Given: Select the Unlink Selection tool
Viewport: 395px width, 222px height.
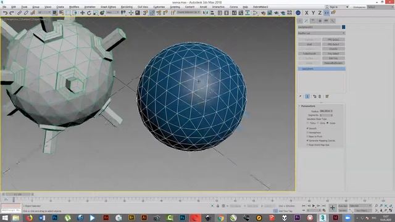Looking at the screenshot, I should point(26,13).
